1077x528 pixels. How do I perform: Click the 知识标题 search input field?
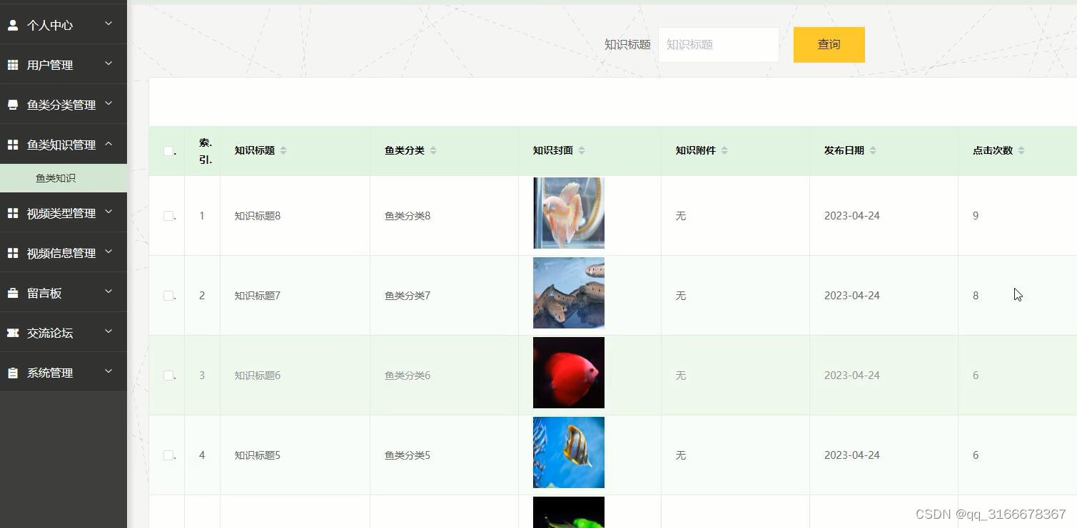point(718,44)
